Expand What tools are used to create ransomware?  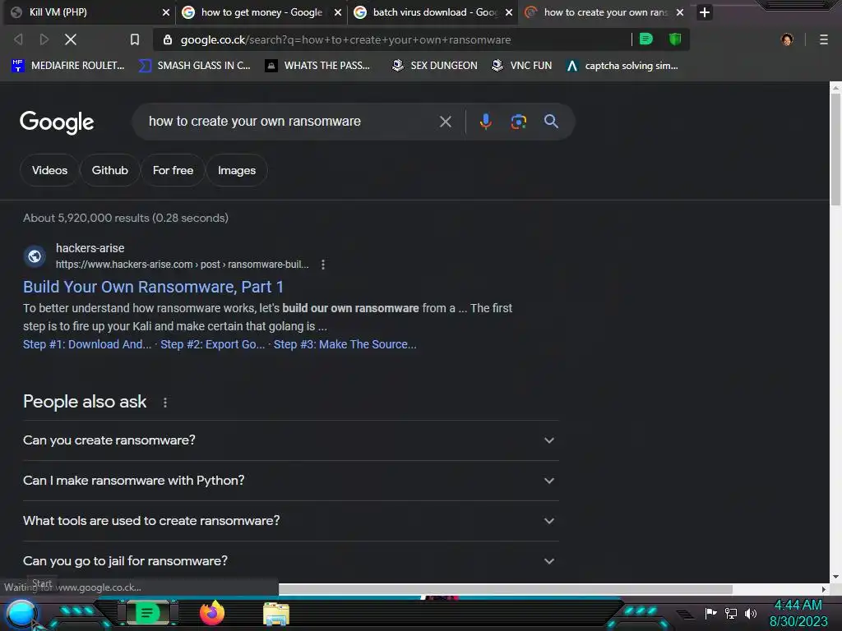click(x=290, y=521)
